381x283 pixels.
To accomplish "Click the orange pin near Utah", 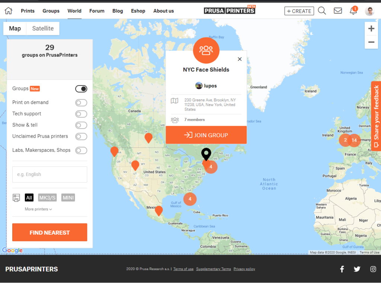I will [135, 165].
